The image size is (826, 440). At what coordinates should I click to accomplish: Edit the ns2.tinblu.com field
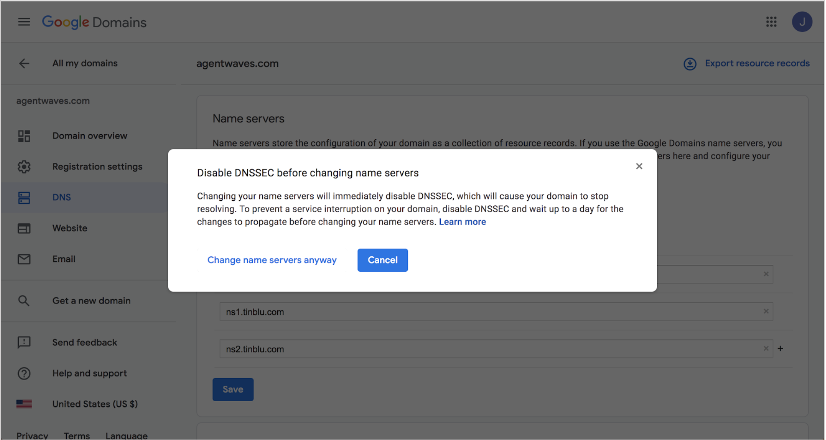click(496, 349)
